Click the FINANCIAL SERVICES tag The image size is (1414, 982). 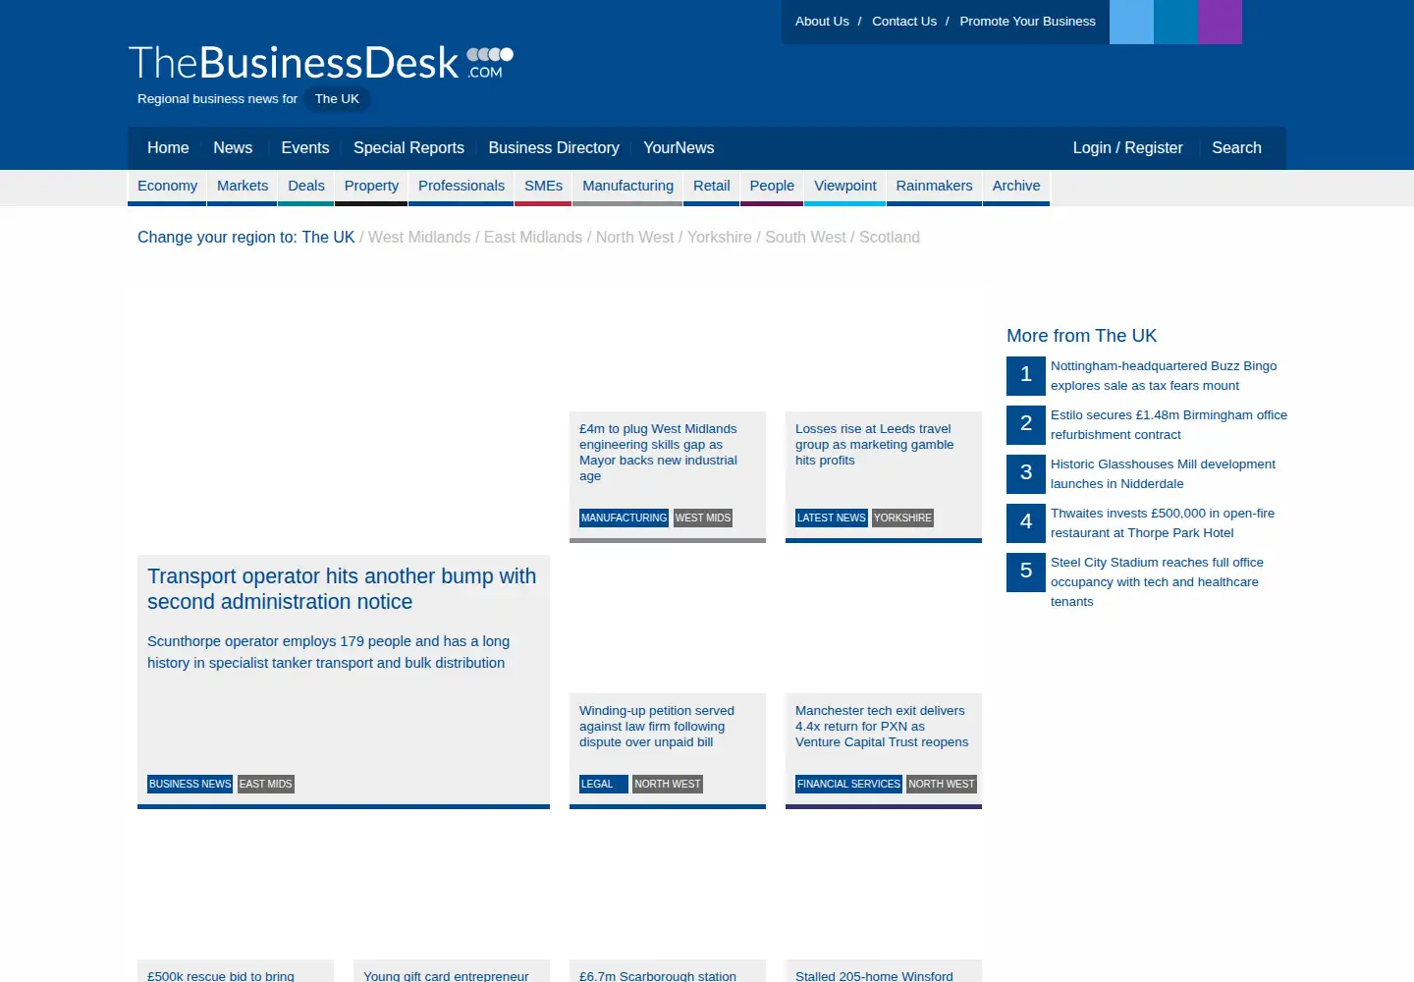(x=848, y=784)
